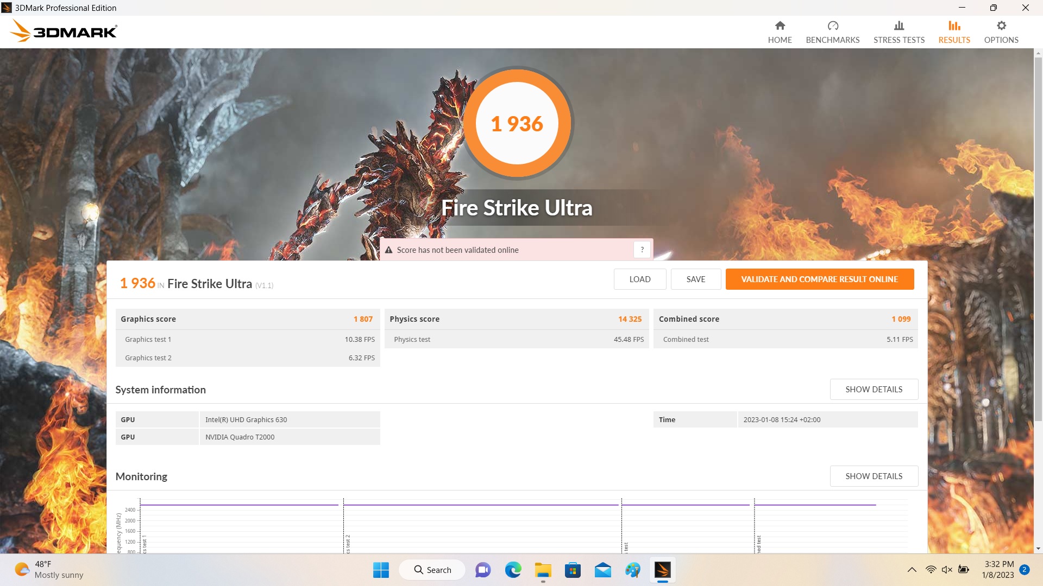Screen dimensions: 1043x586
Task: Click the vertical scrollbar down arrow
Action: tap(1038, 549)
